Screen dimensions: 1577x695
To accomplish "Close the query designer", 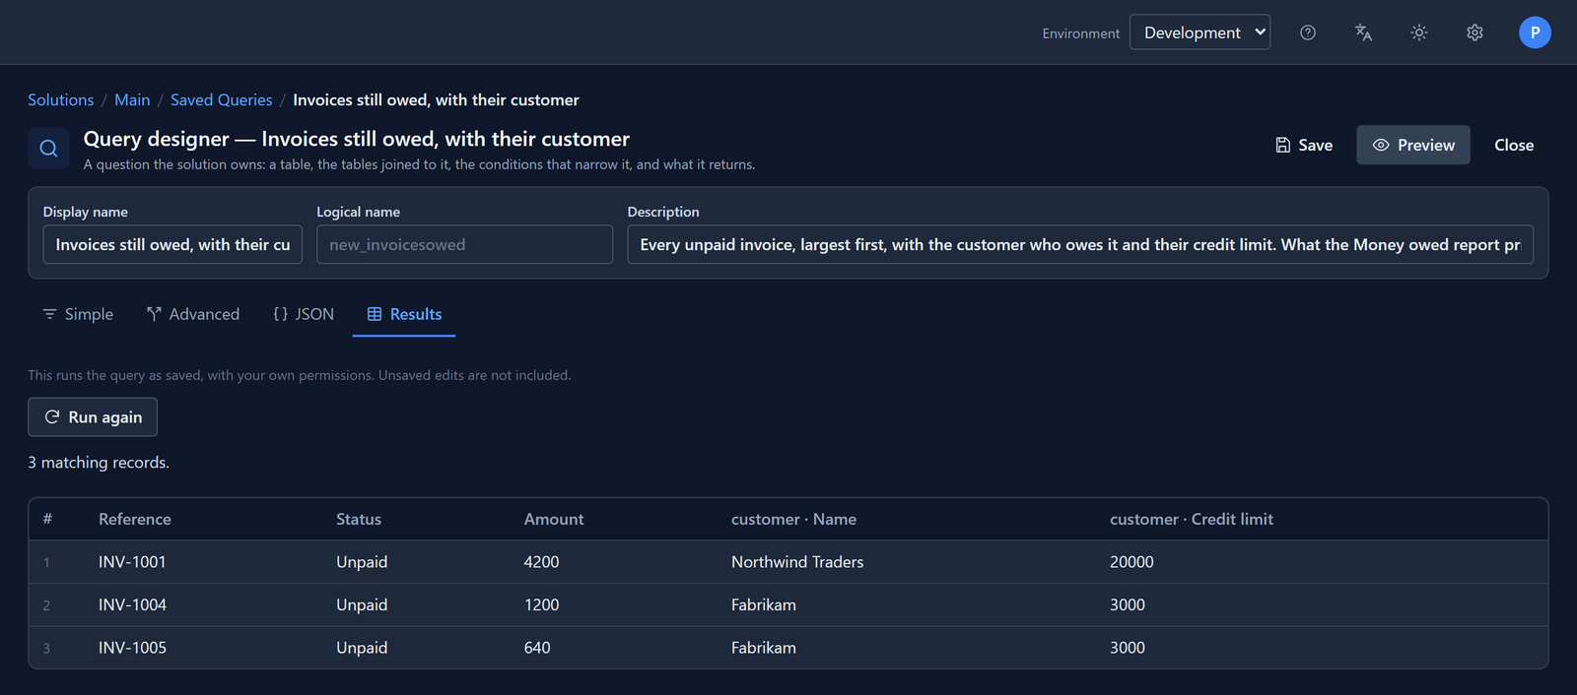I will point(1514,145).
